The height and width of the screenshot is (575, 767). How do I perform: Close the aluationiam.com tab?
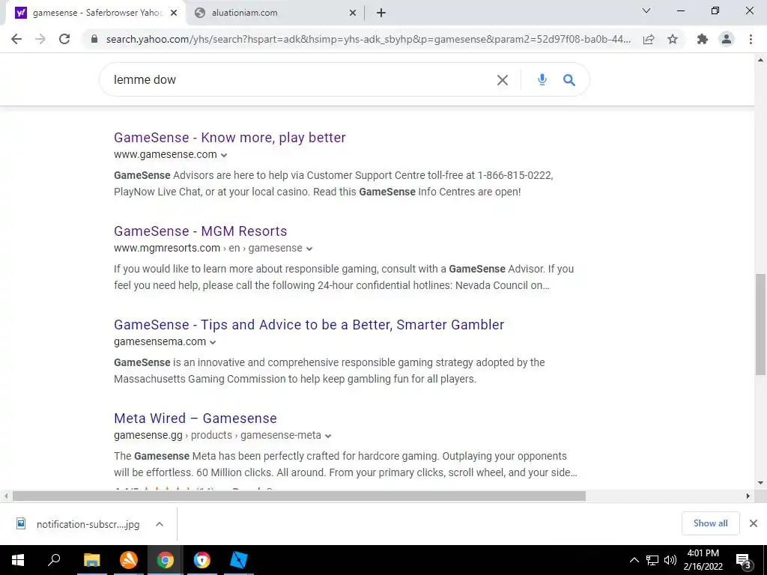pyautogui.click(x=353, y=13)
